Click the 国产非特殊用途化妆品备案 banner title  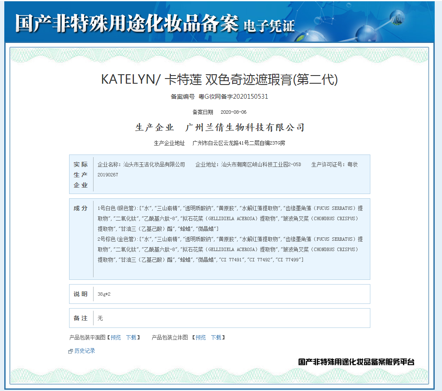pyautogui.click(x=127, y=23)
